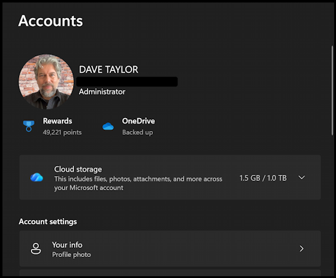Click the vertical scrollbar thumb
336x278 pixels.
[332, 90]
